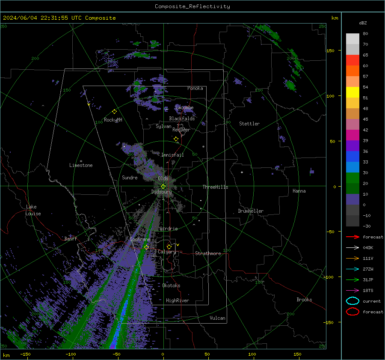Click the white plus marker west of Hanna
The image size is (385, 360).
click(x=242, y=172)
